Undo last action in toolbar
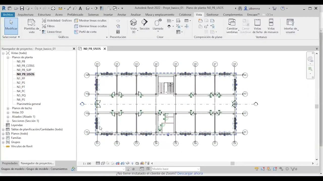 coord(36,8)
